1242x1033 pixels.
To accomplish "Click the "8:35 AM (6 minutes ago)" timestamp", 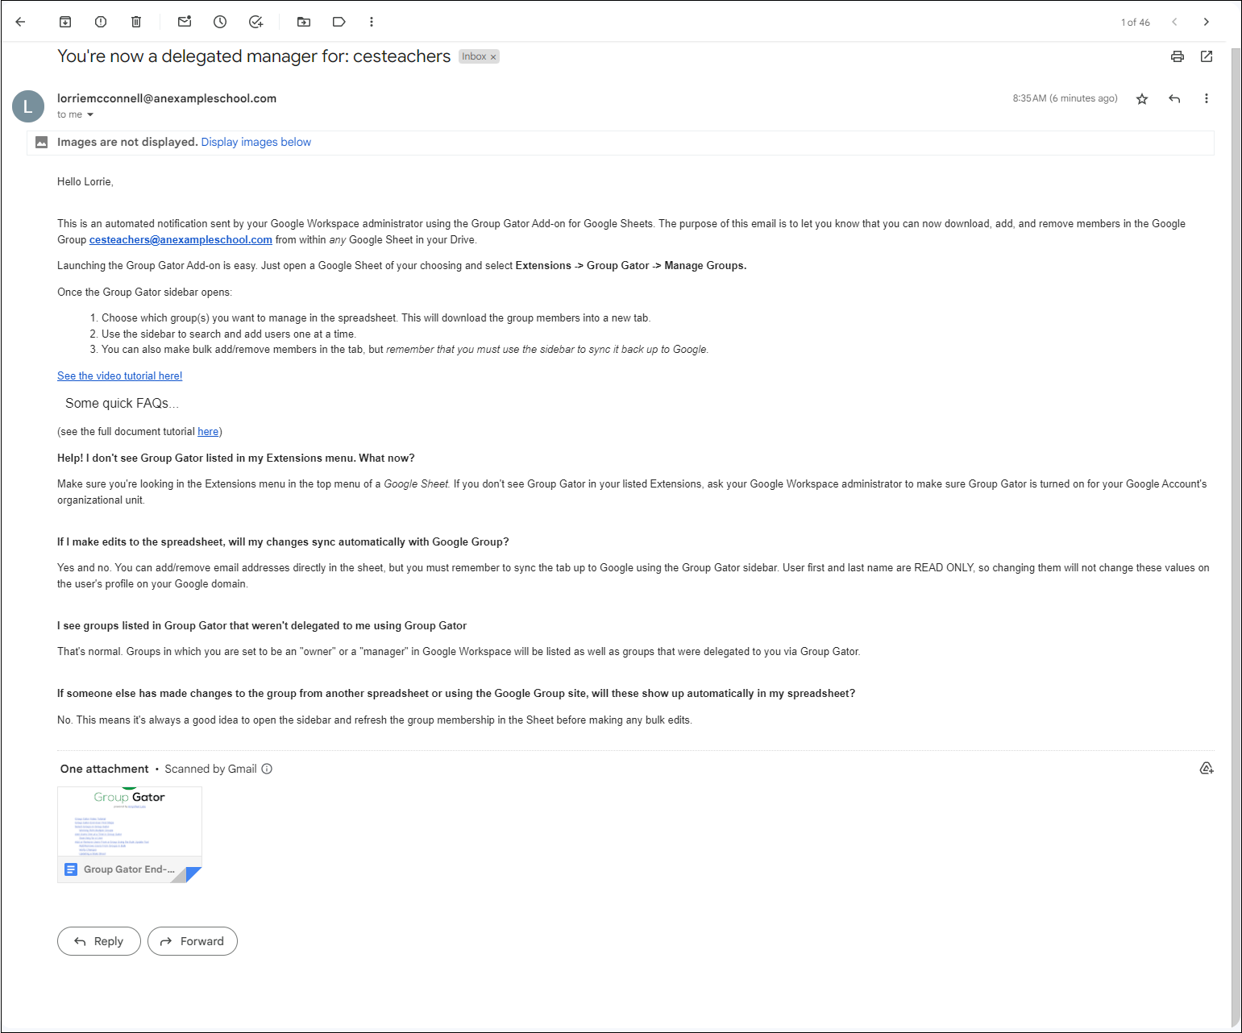I will [1065, 98].
